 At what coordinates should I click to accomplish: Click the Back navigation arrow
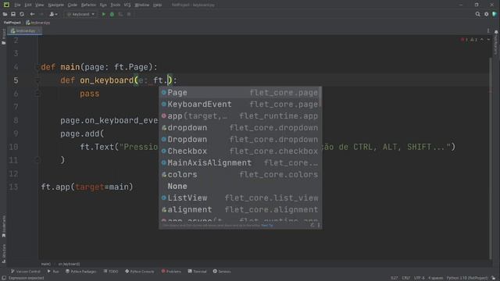pyautogui.click(x=32, y=14)
